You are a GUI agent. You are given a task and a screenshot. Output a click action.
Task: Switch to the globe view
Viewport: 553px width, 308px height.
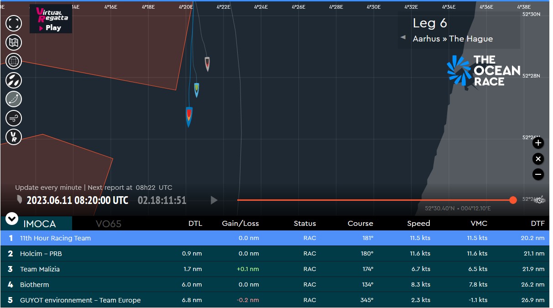coord(14,61)
